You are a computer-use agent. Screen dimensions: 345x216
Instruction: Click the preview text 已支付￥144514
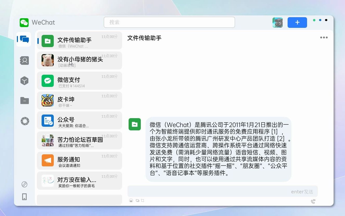point(72,86)
